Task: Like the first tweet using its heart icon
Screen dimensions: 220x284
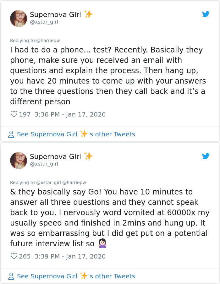Action: click(x=14, y=114)
